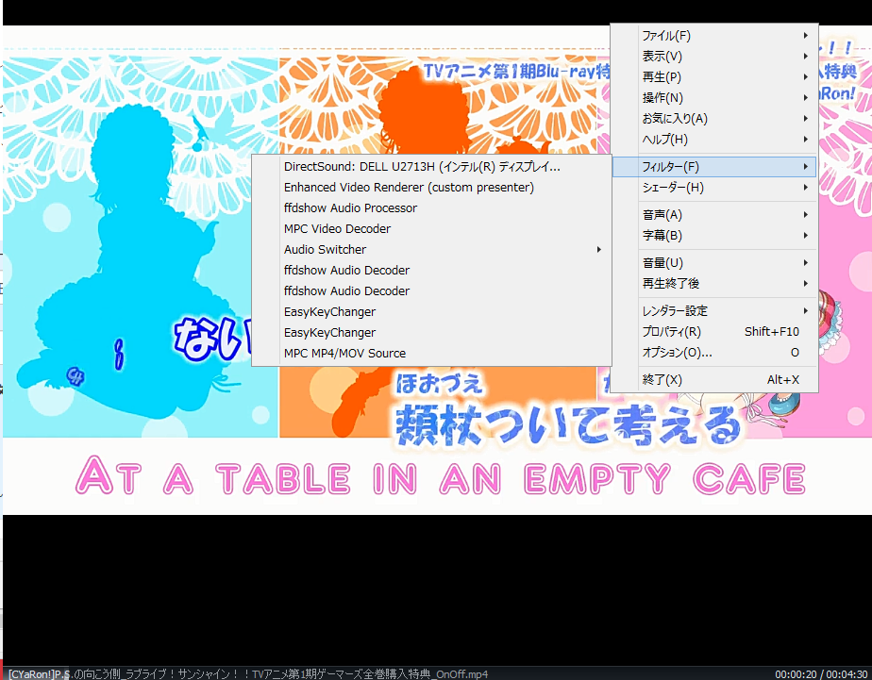Choose オプション(O)... from the context menu

point(714,352)
